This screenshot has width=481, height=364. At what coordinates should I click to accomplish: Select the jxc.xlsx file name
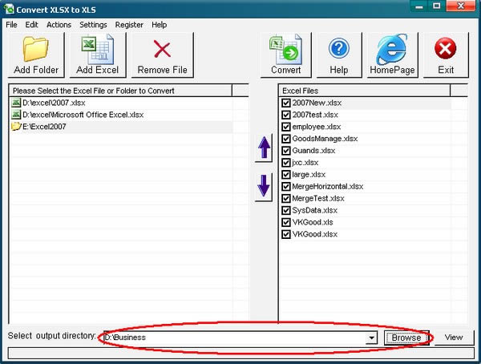pyautogui.click(x=305, y=163)
